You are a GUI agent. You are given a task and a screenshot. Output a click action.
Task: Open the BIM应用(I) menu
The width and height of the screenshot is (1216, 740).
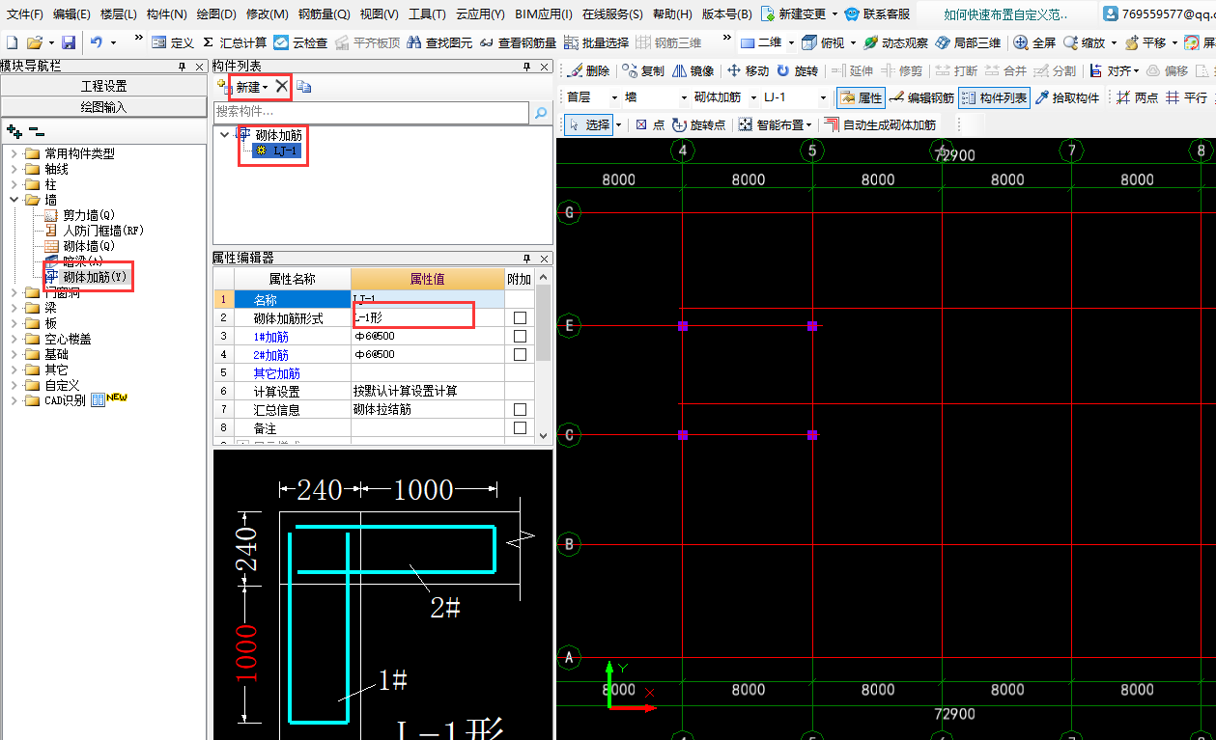click(543, 14)
